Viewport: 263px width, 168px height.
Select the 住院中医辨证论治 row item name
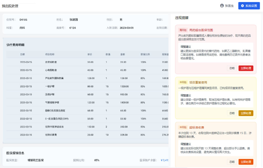54,127
